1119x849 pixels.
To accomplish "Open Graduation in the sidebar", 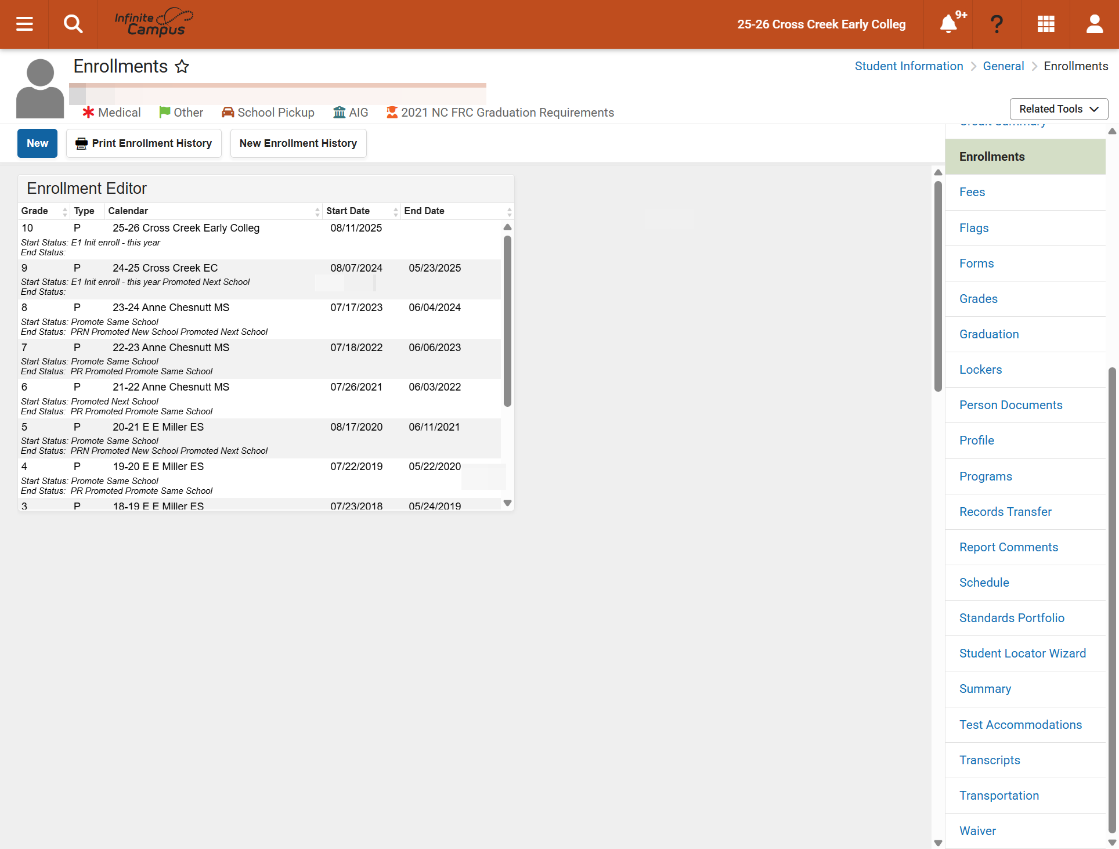I will (1026, 334).
